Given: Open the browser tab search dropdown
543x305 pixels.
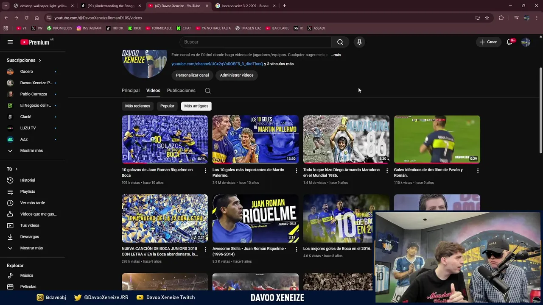Looking at the screenshot, I should point(6,6).
